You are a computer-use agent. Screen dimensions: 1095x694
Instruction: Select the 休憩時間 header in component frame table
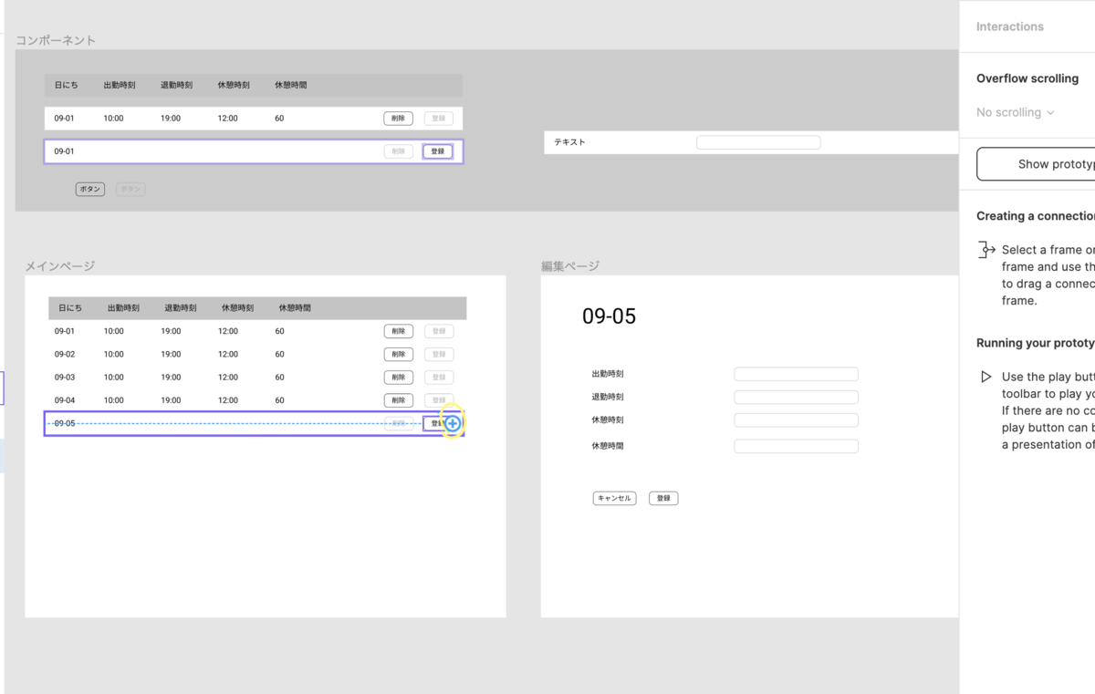click(291, 86)
